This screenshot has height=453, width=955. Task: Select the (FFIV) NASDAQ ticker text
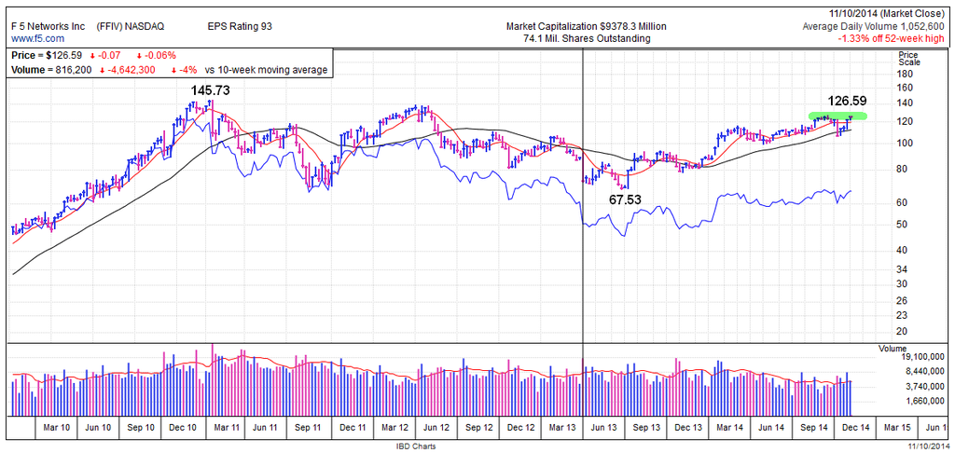pos(130,27)
